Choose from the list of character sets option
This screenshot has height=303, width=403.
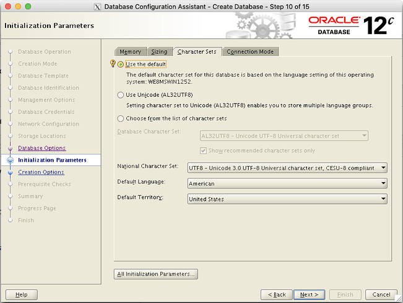tap(120, 118)
